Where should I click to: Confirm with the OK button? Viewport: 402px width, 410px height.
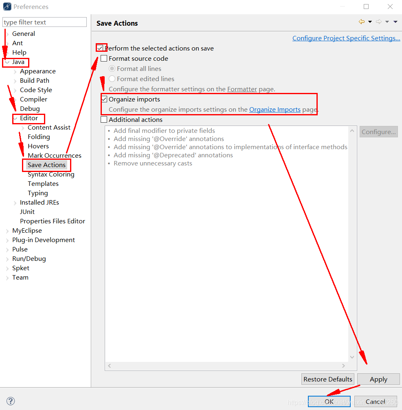pos(329,401)
